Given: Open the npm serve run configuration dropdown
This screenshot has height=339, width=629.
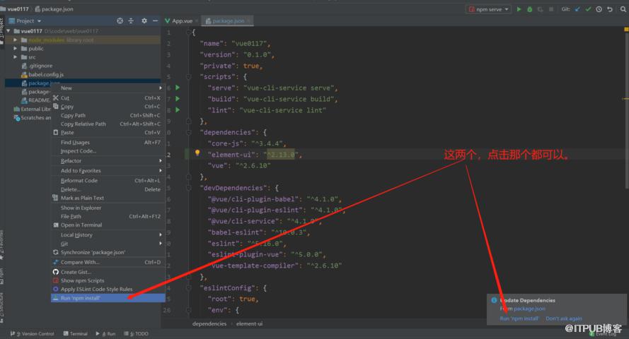Looking at the screenshot, I should (488, 9).
